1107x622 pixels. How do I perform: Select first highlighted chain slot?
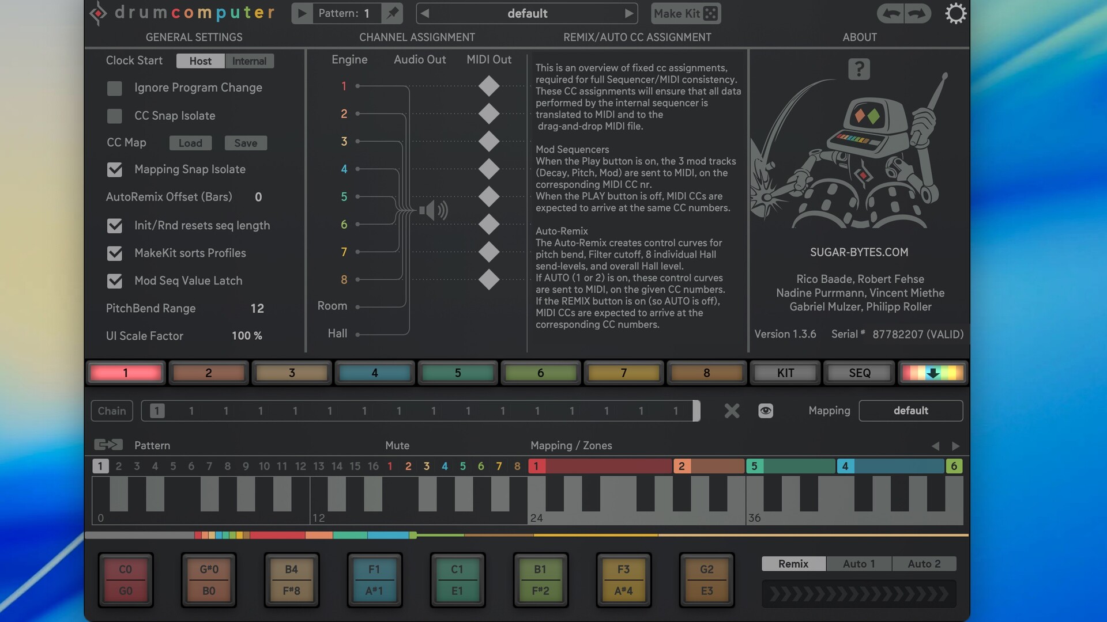pos(157,411)
